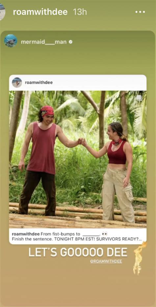Tap the LET'S GOOOOO DEE text overlay
156x307 pixels.
[x=78, y=252]
